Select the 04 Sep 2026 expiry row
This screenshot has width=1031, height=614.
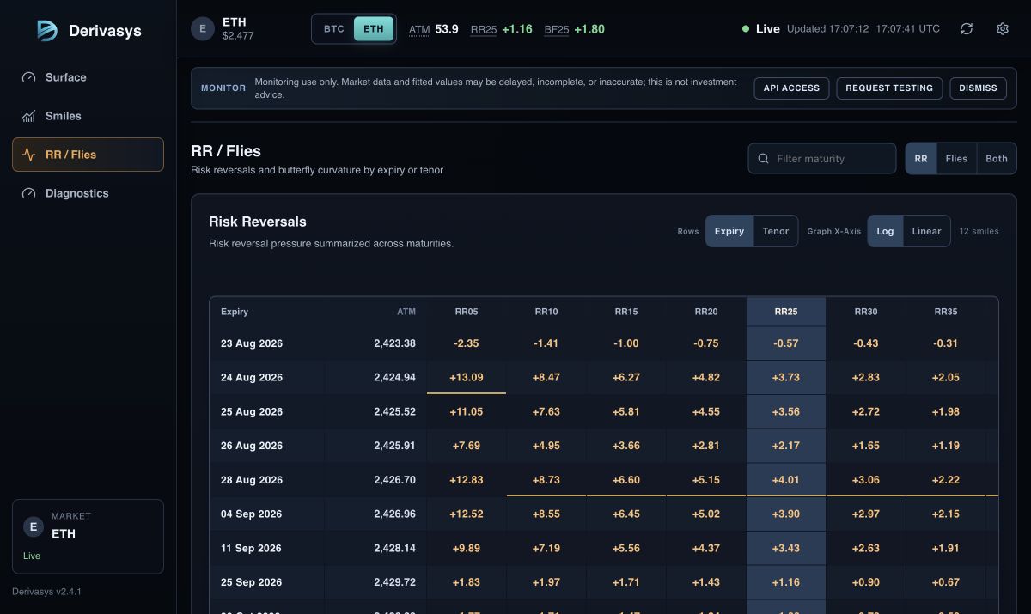tap(604, 514)
